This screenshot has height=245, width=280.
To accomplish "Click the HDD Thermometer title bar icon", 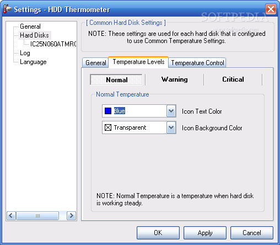I will (7, 9).
